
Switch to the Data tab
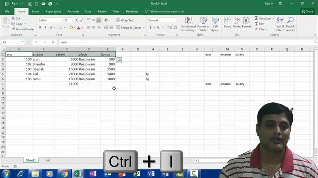pos(88,11)
